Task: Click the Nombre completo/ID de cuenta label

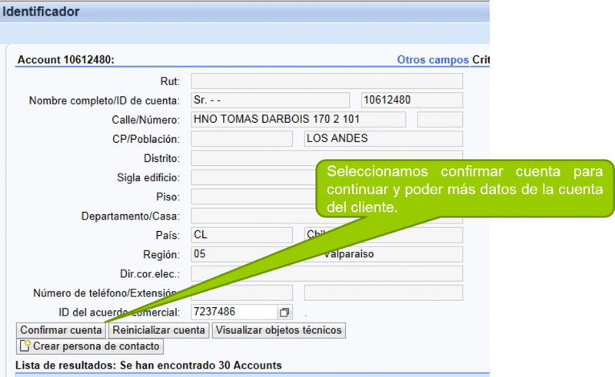Action: 105,101
